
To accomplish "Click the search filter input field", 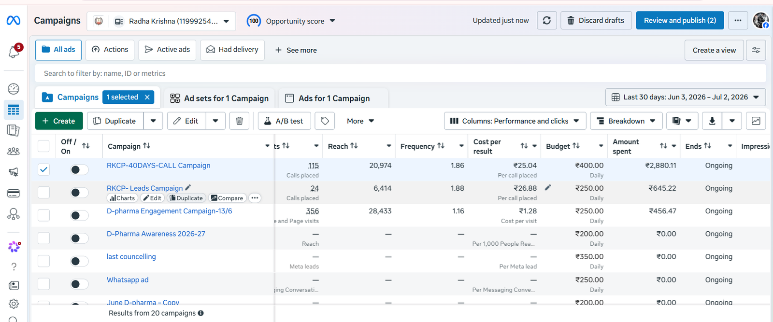I will 401,73.
